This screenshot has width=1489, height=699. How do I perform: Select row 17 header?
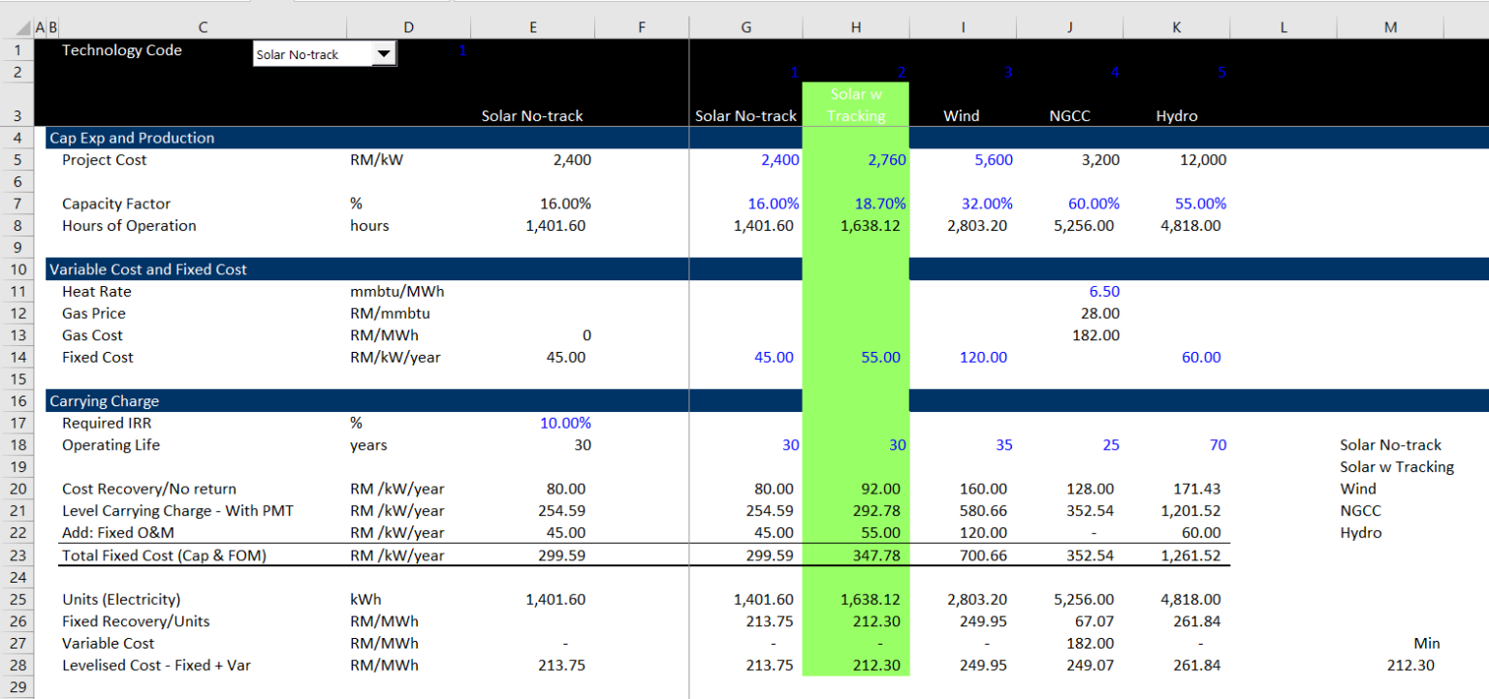(x=16, y=424)
